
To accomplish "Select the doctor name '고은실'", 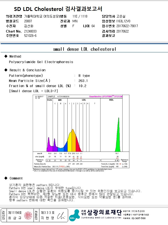I will [121, 16].
